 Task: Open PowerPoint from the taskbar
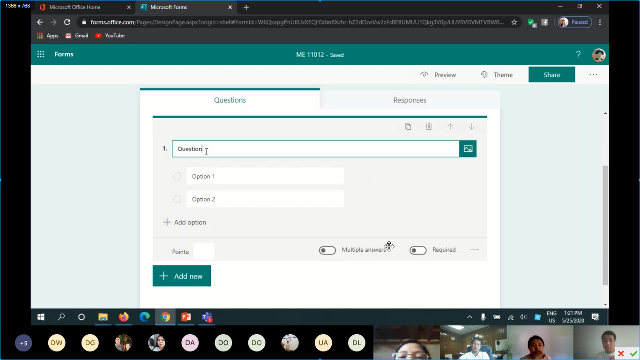(186, 317)
